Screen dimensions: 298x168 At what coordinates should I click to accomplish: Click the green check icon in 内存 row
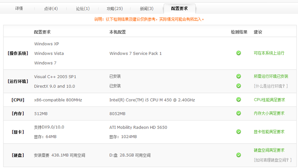[x=239, y=113]
